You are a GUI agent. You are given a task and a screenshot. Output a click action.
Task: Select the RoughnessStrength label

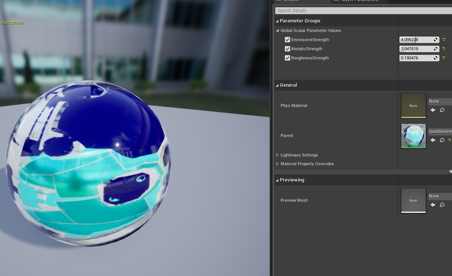(x=310, y=58)
